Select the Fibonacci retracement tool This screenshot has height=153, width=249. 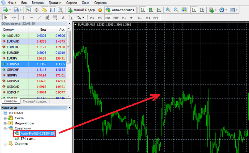(x=55, y=17)
